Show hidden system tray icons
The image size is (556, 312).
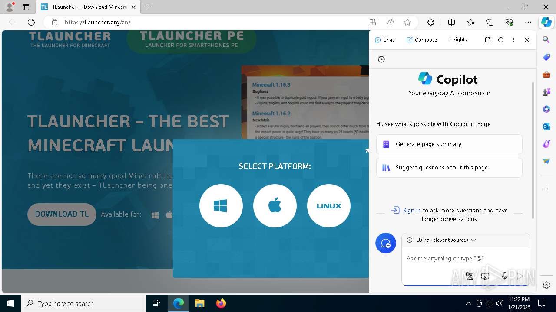468,303
